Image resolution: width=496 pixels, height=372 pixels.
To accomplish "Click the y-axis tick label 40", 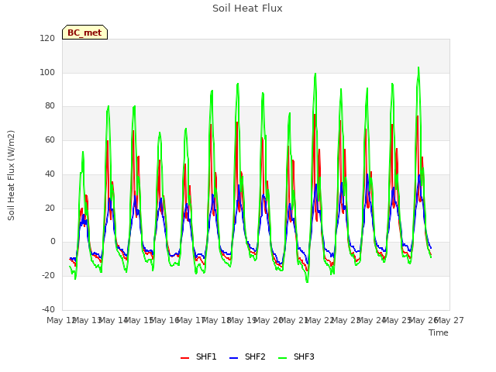I will [50, 174].
